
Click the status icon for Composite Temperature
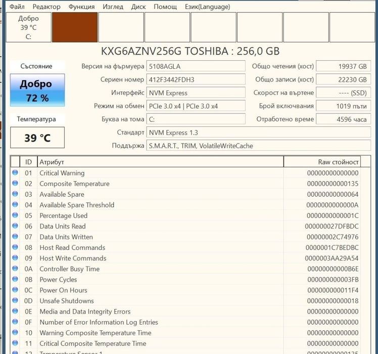coord(15,183)
